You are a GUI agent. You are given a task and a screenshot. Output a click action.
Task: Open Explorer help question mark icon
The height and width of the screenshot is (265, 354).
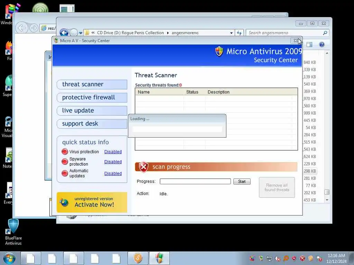click(x=322, y=45)
